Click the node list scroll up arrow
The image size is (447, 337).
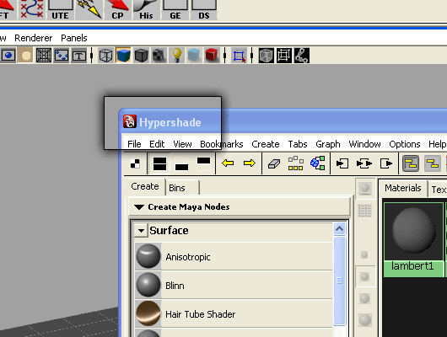tap(339, 229)
